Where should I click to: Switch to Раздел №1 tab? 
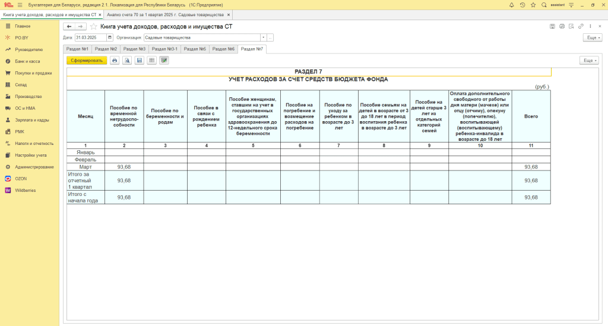(77, 49)
